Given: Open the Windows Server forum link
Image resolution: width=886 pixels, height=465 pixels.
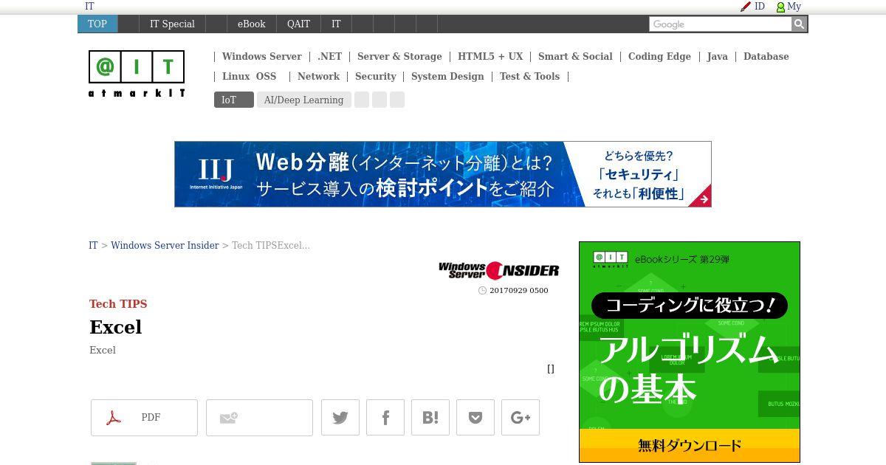Looking at the screenshot, I should [261, 56].
